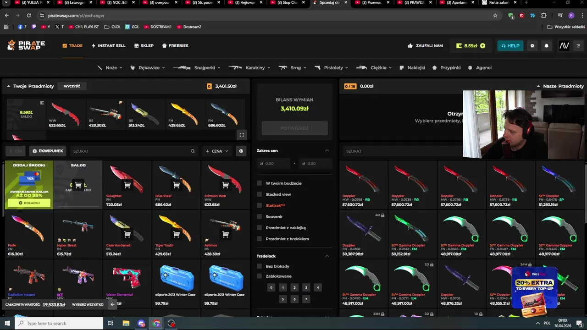Screen dimensions: 587x330
Task: Open the Ciężkie category dropdown
Action: (374, 67)
